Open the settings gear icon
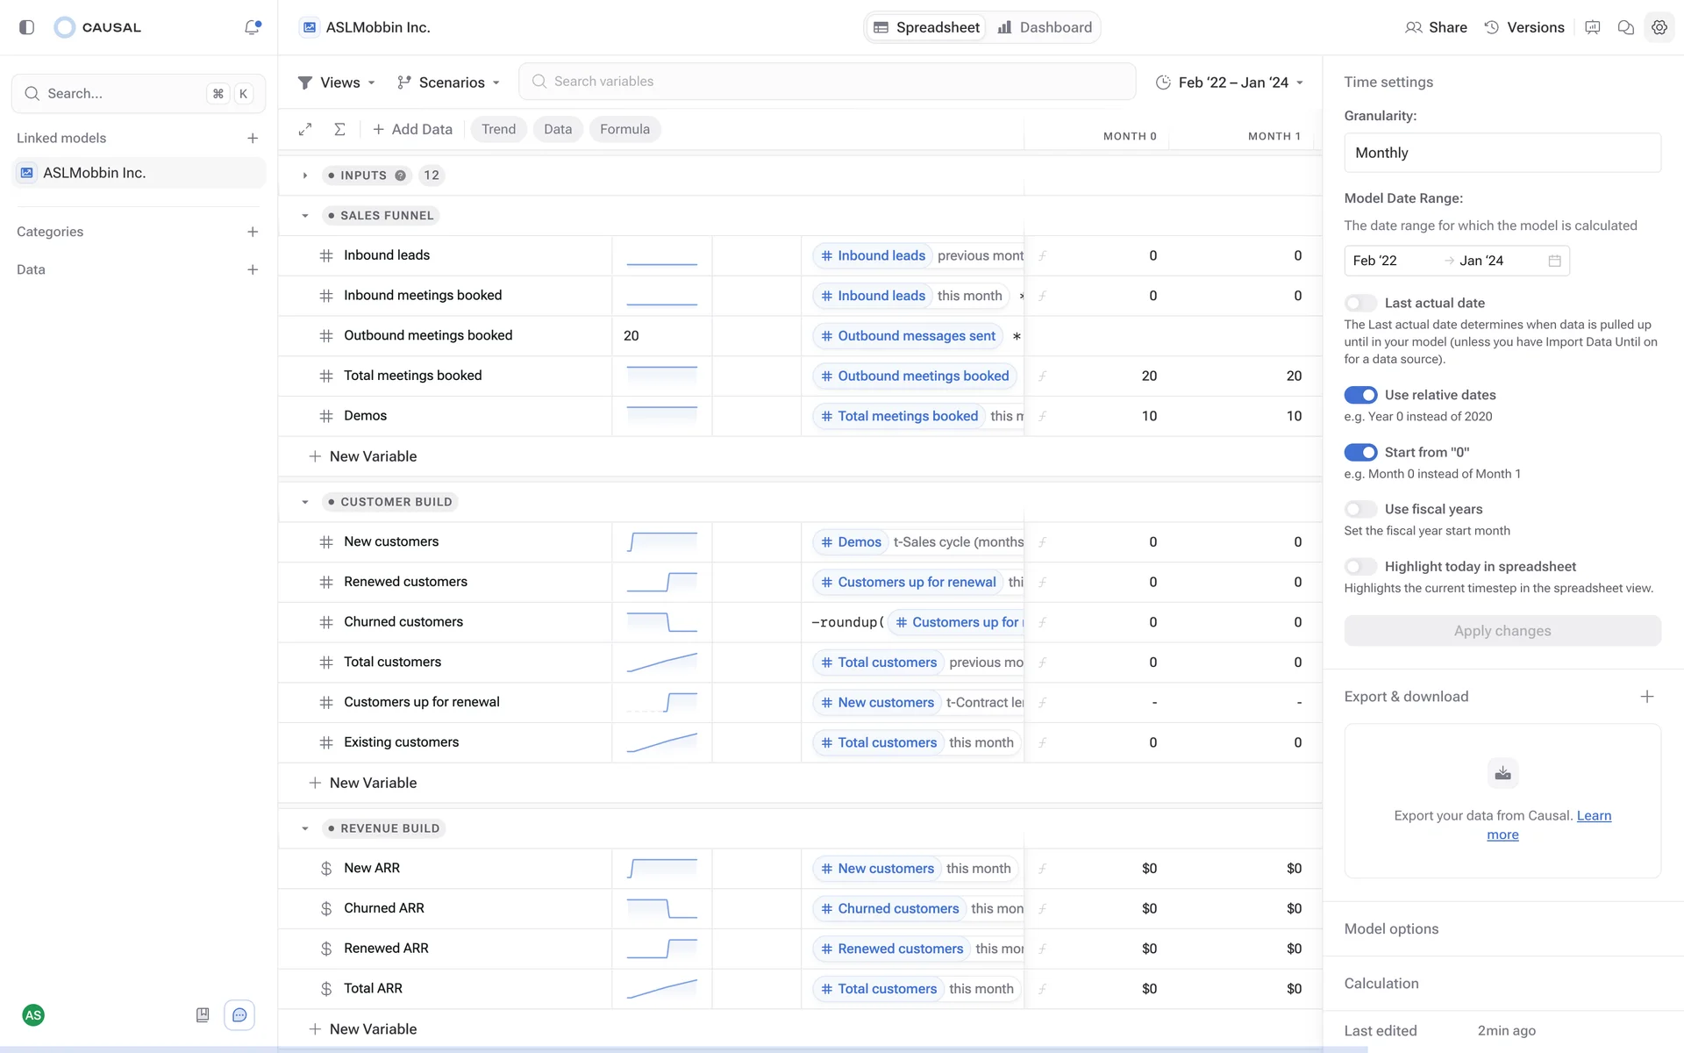Image resolution: width=1684 pixels, height=1053 pixels. pos(1659,27)
